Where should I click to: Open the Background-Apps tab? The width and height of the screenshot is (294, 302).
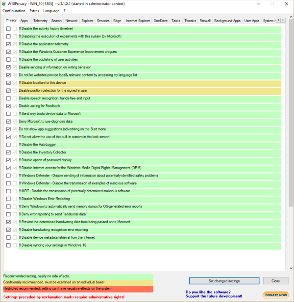(227, 21)
